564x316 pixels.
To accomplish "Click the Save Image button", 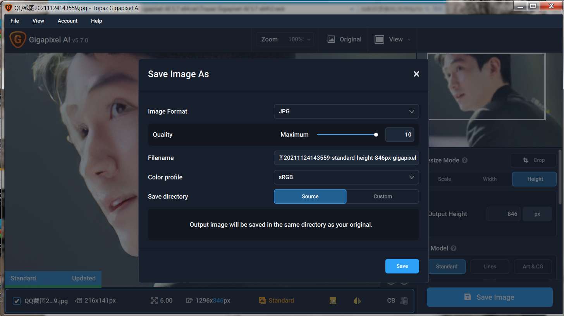I will tap(490, 297).
